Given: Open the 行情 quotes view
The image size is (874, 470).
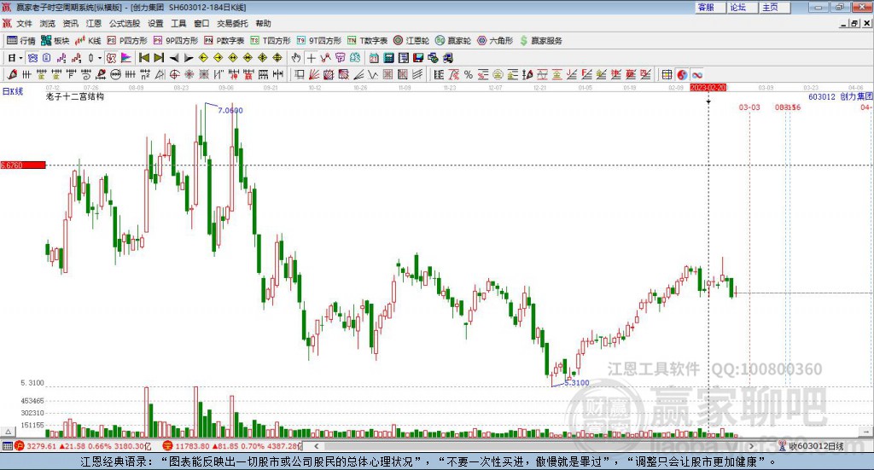Looking at the screenshot, I should (x=20, y=41).
